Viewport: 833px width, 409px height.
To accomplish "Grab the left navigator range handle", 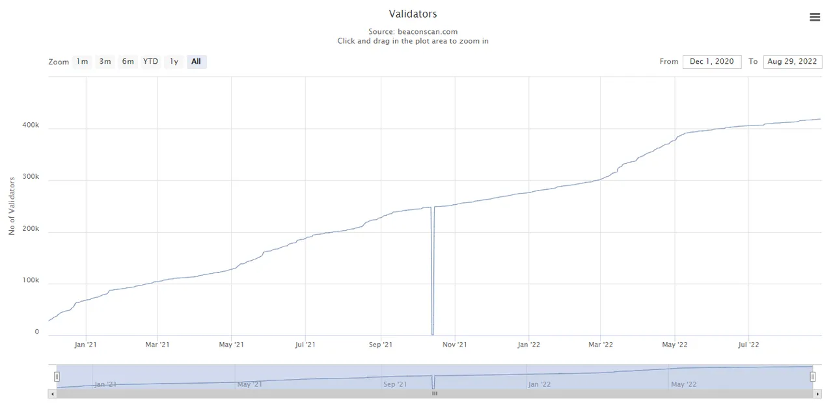I will pos(57,376).
